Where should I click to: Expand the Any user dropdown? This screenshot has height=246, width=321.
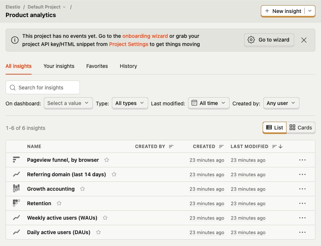(x=281, y=103)
